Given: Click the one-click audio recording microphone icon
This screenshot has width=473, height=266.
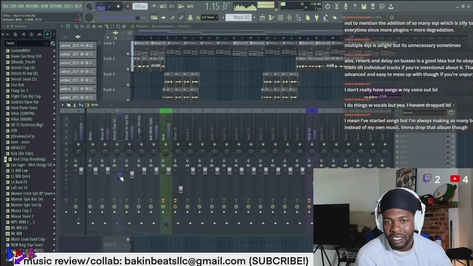Looking at the screenshot, I should (346, 6).
